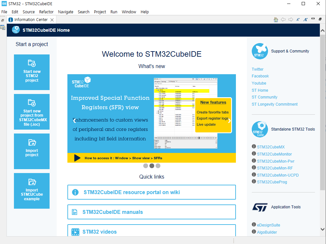Click document icon in manuals link
This screenshot has height=244, width=326.
(75, 212)
